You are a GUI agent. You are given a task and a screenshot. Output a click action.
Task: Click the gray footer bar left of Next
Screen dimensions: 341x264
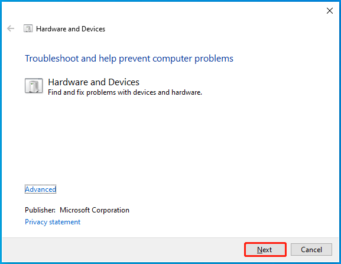point(122,250)
